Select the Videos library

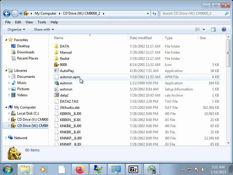(x=22, y=95)
